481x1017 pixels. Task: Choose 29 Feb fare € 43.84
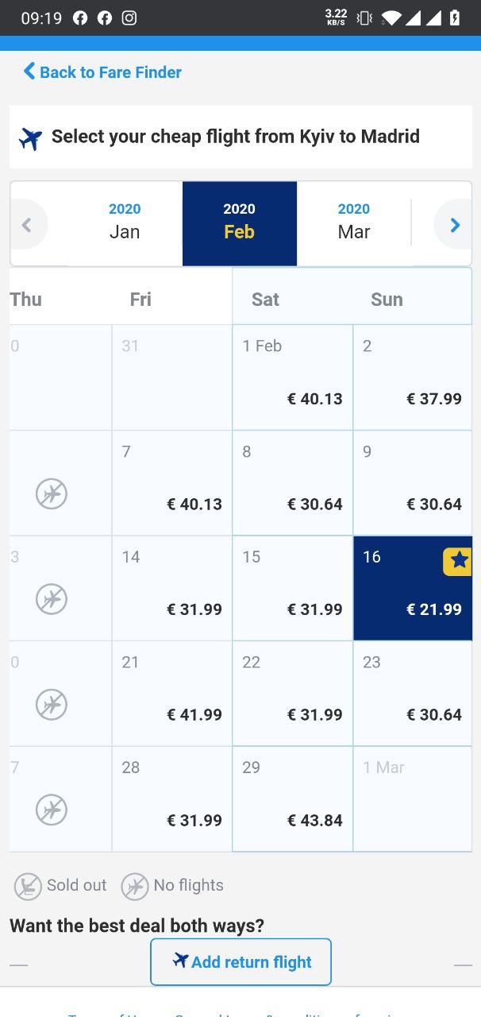[293, 799]
